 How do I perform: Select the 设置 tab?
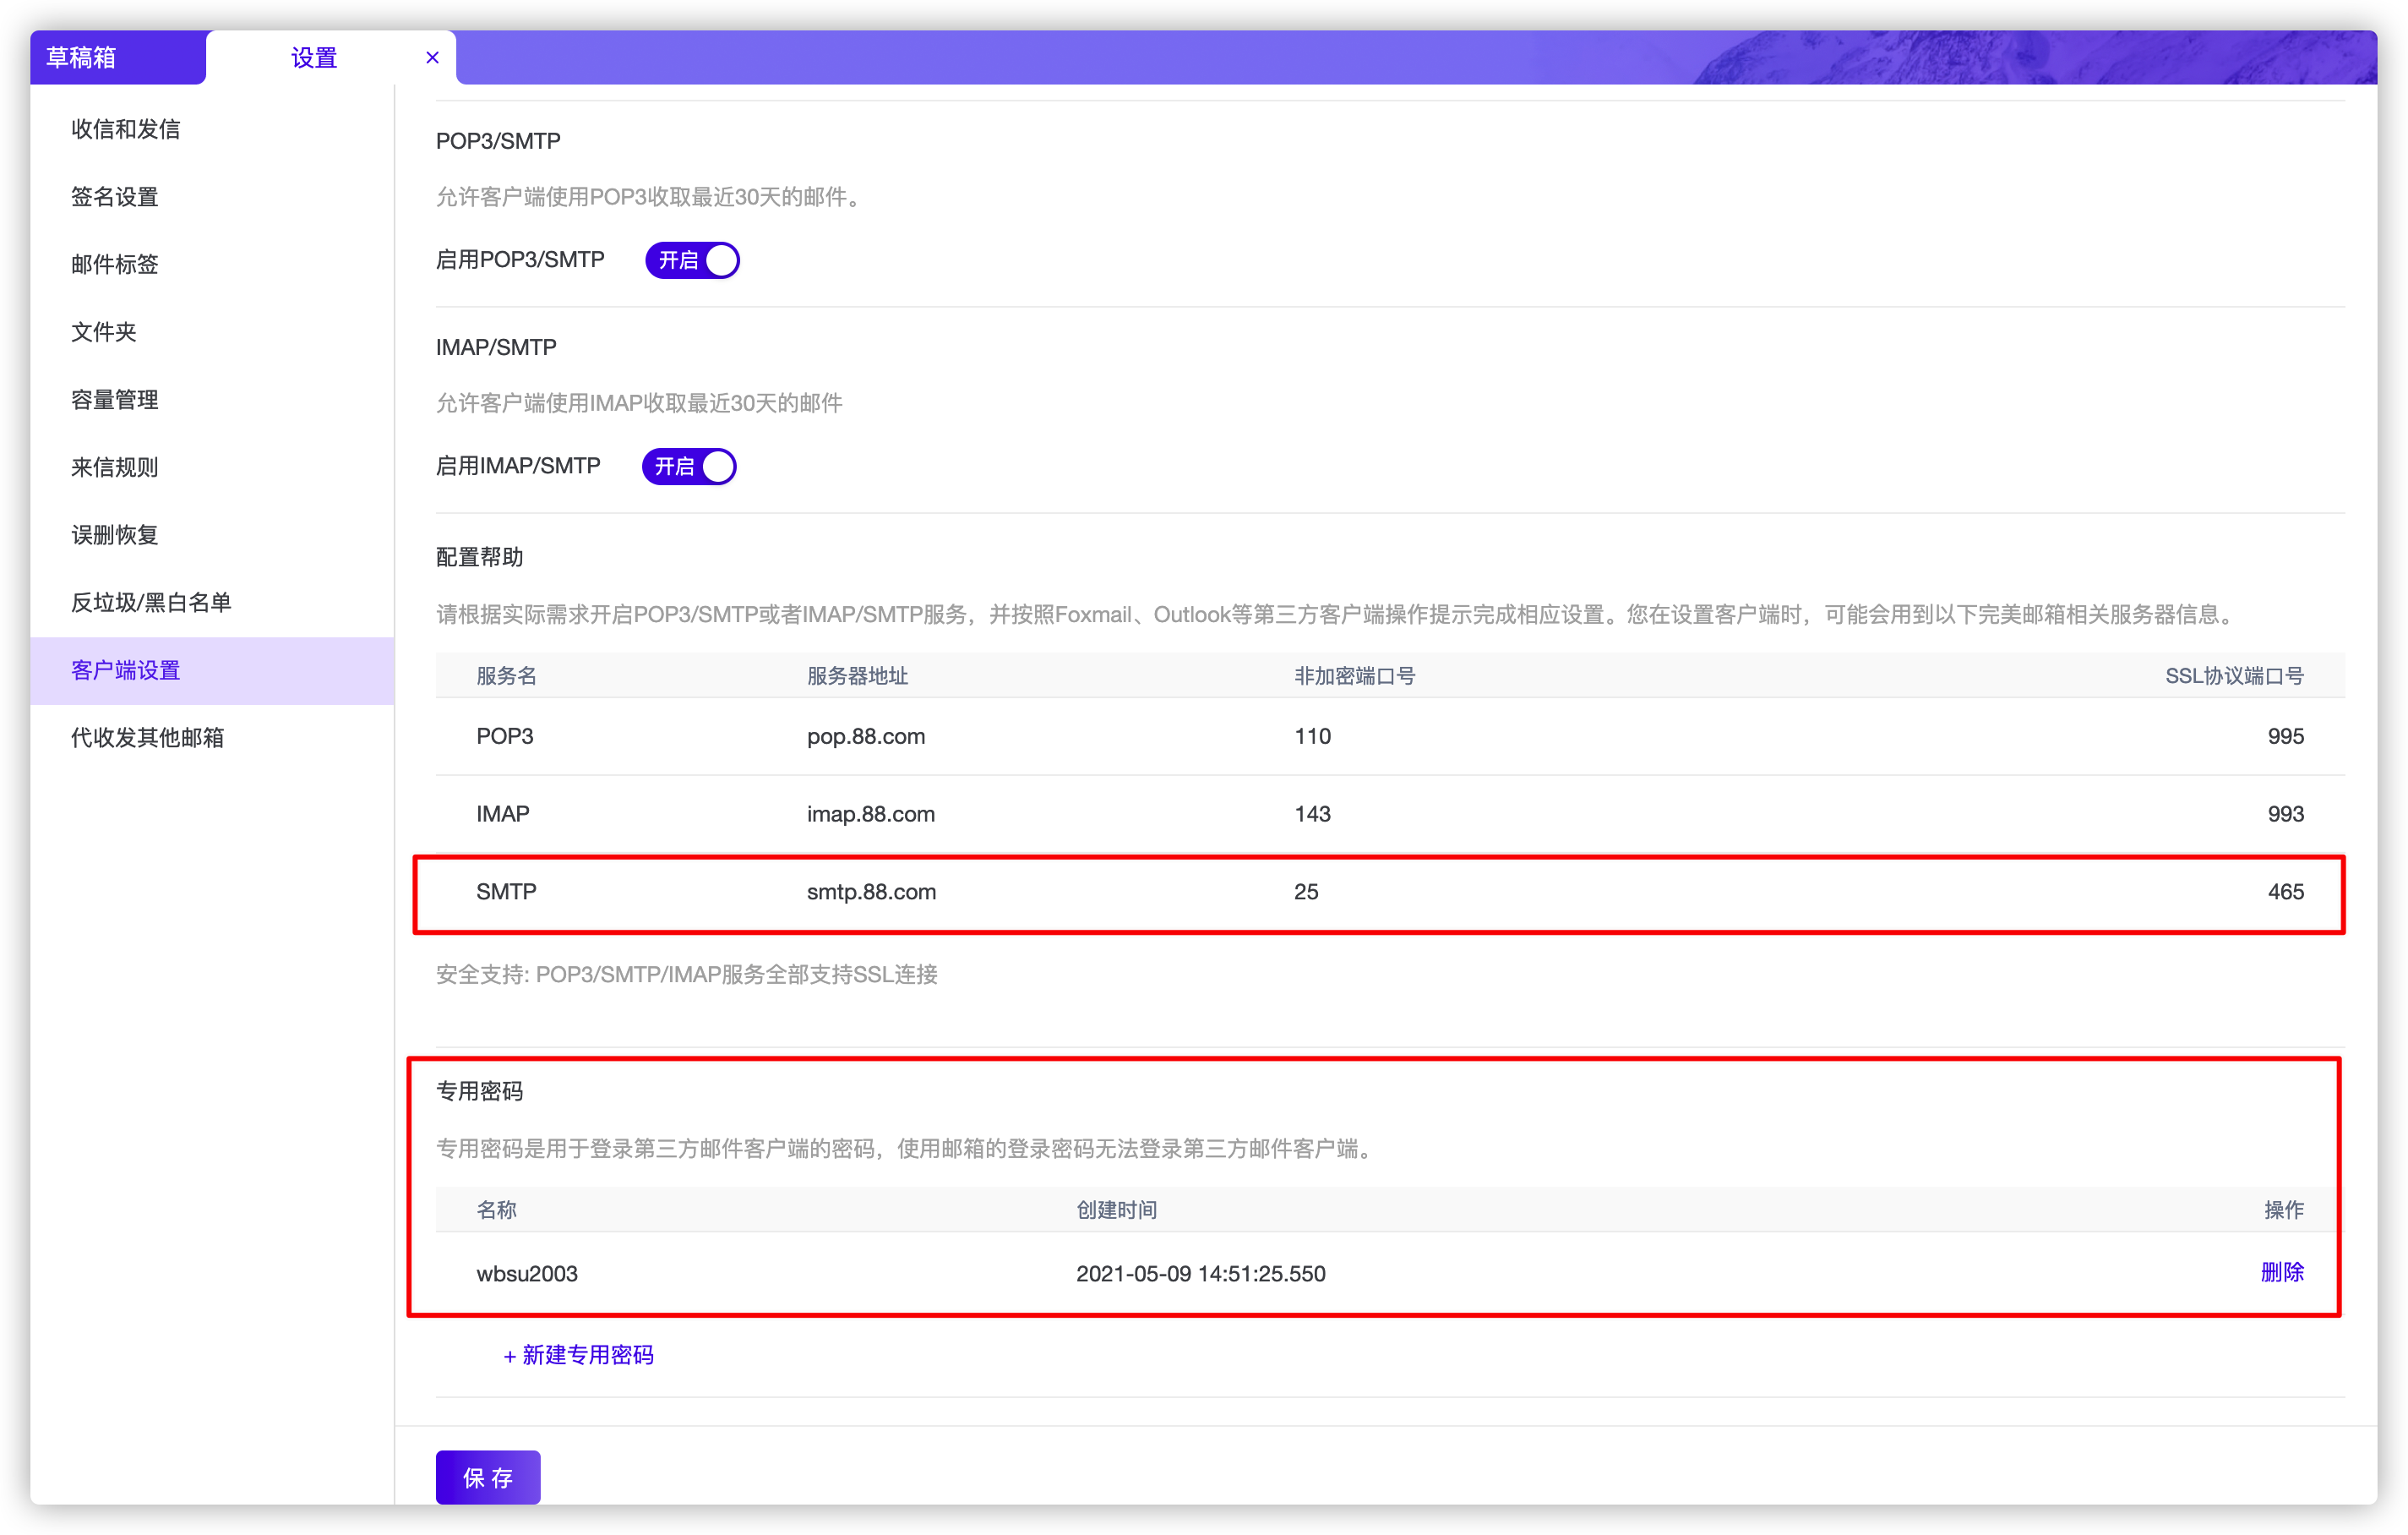[x=314, y=58]
